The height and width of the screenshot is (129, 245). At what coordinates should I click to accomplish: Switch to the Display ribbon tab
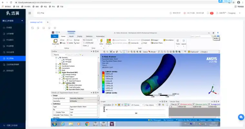click(80, 36)
